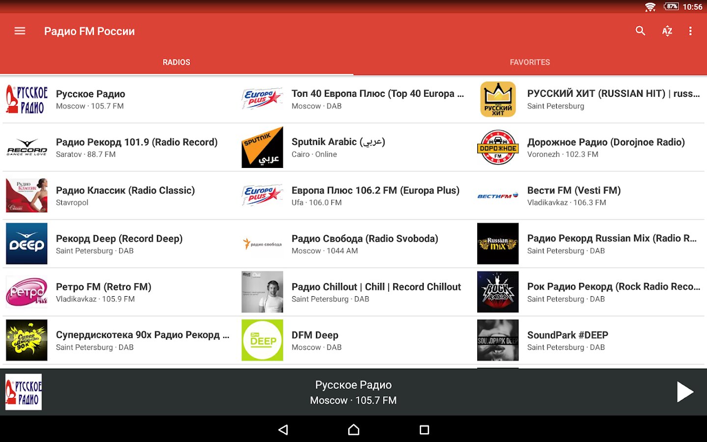The image size is (707, 442).
Task: Select SoundPark #DEEP station title
Action: [568, 335]
